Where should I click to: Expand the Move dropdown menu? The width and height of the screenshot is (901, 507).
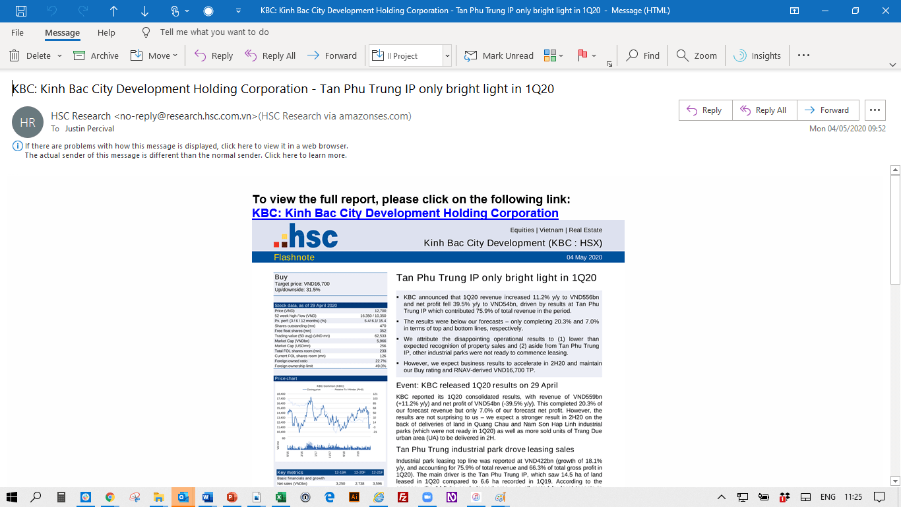[x=175, y=55]
